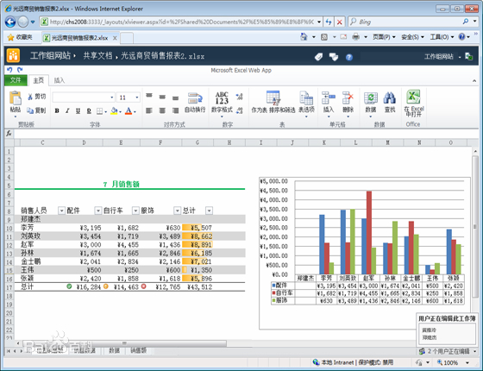Click the Sort and Filter table icon
483x371 pixels.
tap(273, 97)
